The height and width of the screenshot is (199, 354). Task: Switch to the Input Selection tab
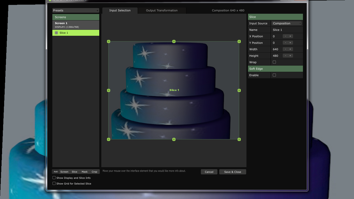pos(120,10)
